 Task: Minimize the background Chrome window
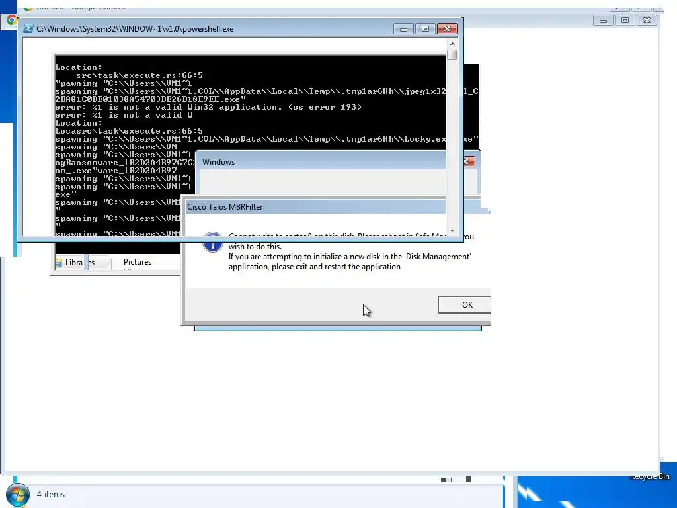coord(603,21)
